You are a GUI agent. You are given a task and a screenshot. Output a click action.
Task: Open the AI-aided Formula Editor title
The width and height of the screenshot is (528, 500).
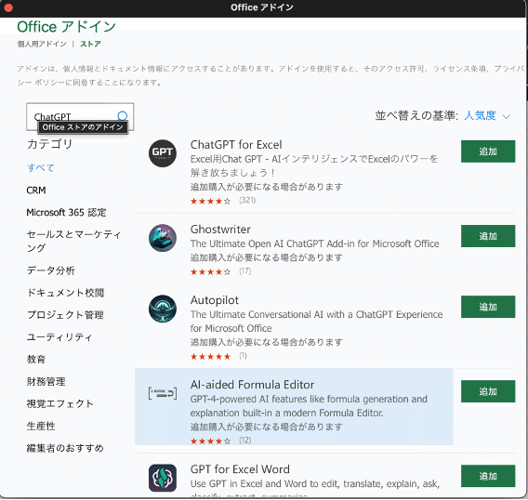252,385
